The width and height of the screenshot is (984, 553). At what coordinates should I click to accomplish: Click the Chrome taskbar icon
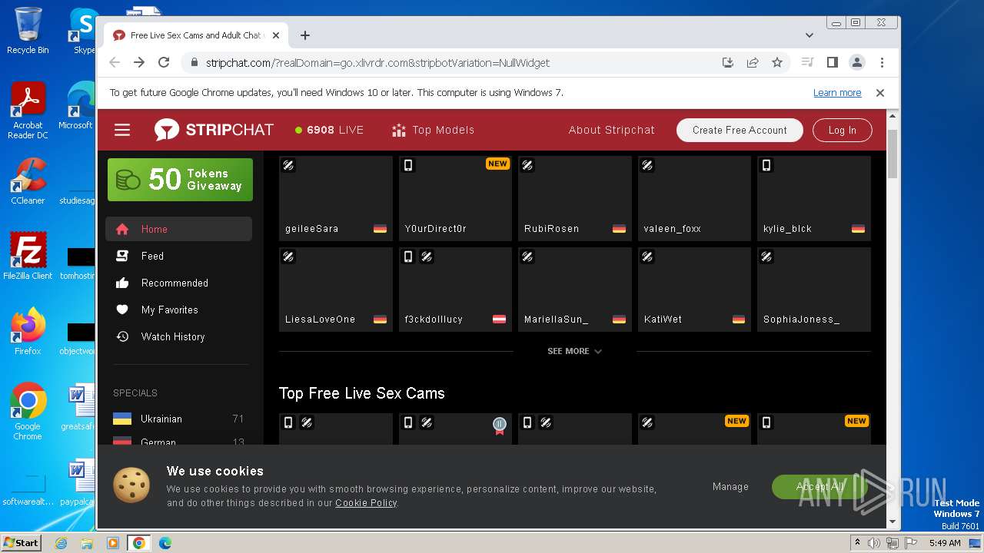139,543
